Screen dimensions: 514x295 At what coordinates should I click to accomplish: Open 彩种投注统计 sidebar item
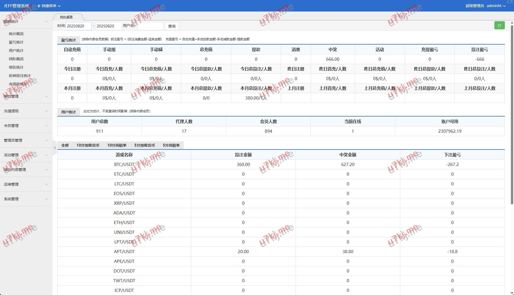pyautogui.click(x=20, y=76)
